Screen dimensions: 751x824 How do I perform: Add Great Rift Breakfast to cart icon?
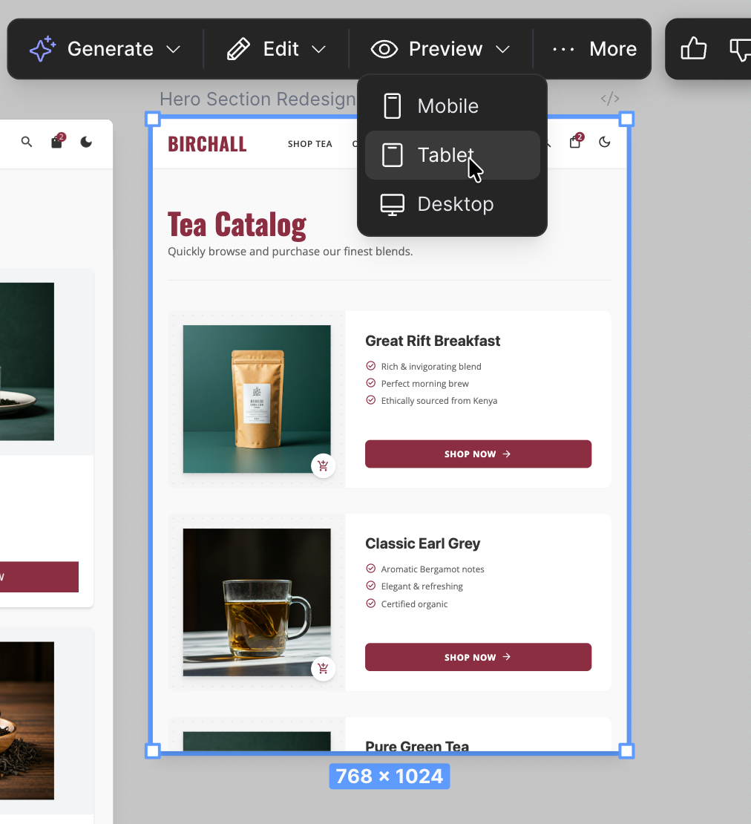(x=323, y=465)
